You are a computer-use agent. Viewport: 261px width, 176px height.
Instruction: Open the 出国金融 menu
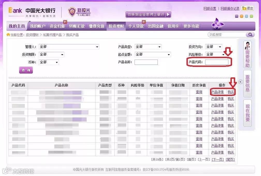[155, 26]
